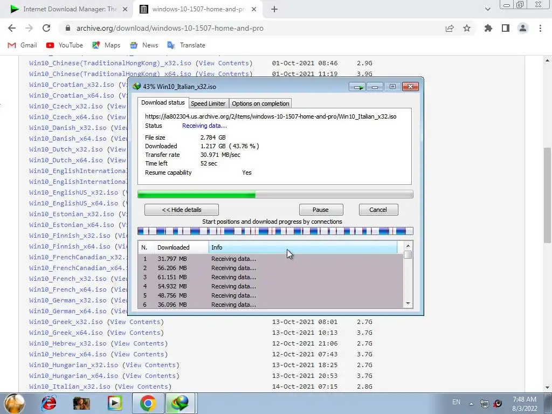Open Internet Download Manager from the taskbar
Image resolution: width=552 pixels, height=414 pixels.
coord(180,403)
